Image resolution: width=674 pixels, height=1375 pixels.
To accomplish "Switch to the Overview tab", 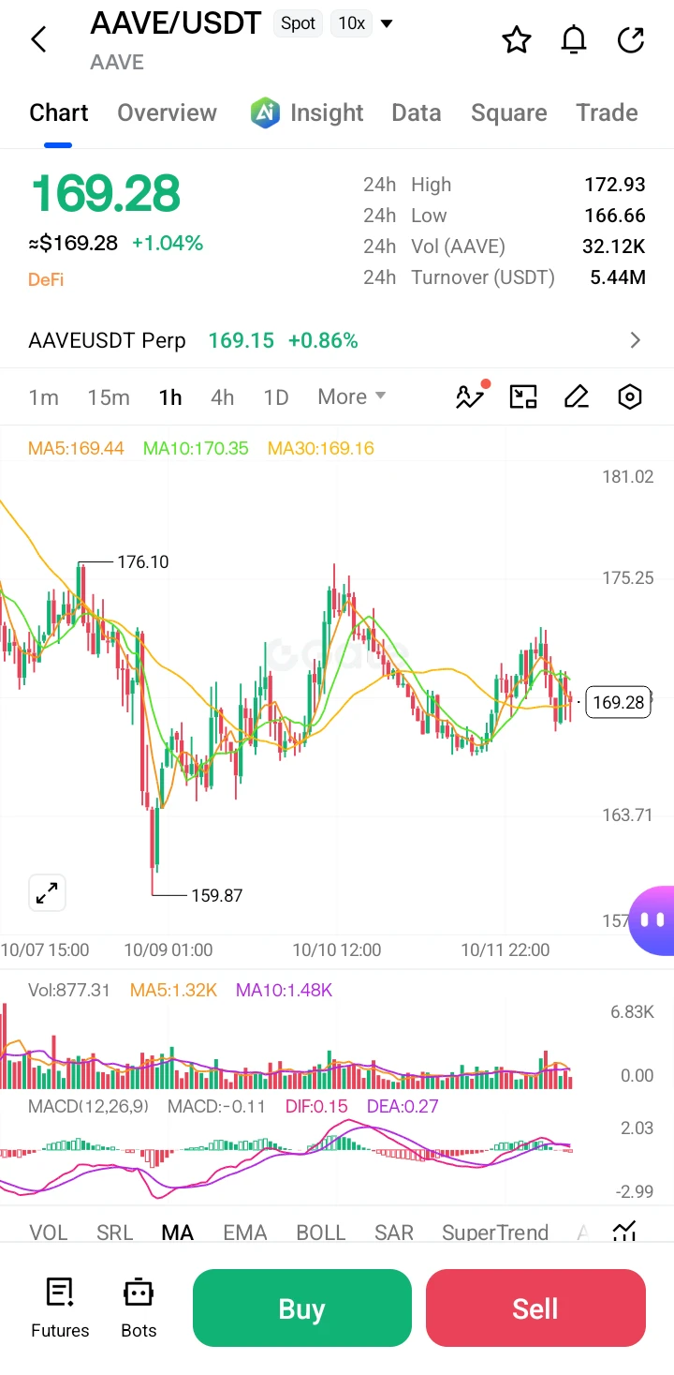I will point(167,112).
